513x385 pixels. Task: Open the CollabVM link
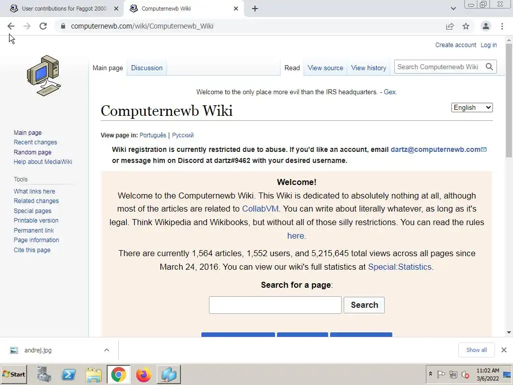(x=260, y=209)
